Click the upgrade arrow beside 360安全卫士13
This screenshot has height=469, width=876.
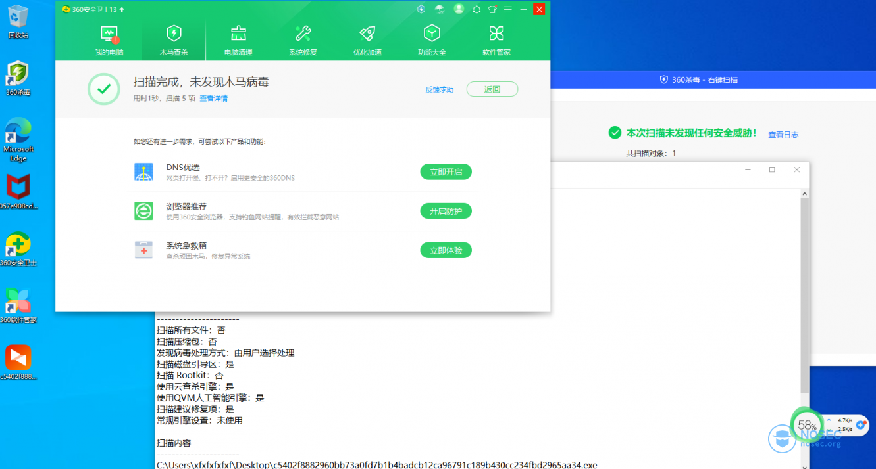tap(122, 10)
